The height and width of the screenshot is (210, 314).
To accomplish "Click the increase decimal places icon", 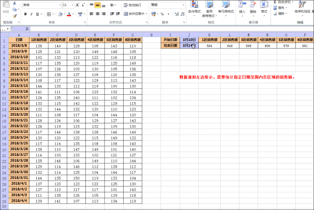I will (x=177, y=14).
